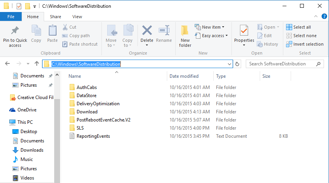The height and width of the screenshot is (183, 329).
Task: Refresh the current folder view
Action: (x=238, y=64)
